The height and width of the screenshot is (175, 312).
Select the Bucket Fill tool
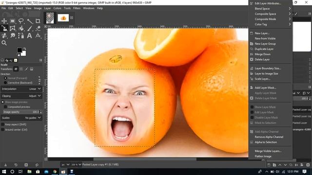(x=21, y=28)
